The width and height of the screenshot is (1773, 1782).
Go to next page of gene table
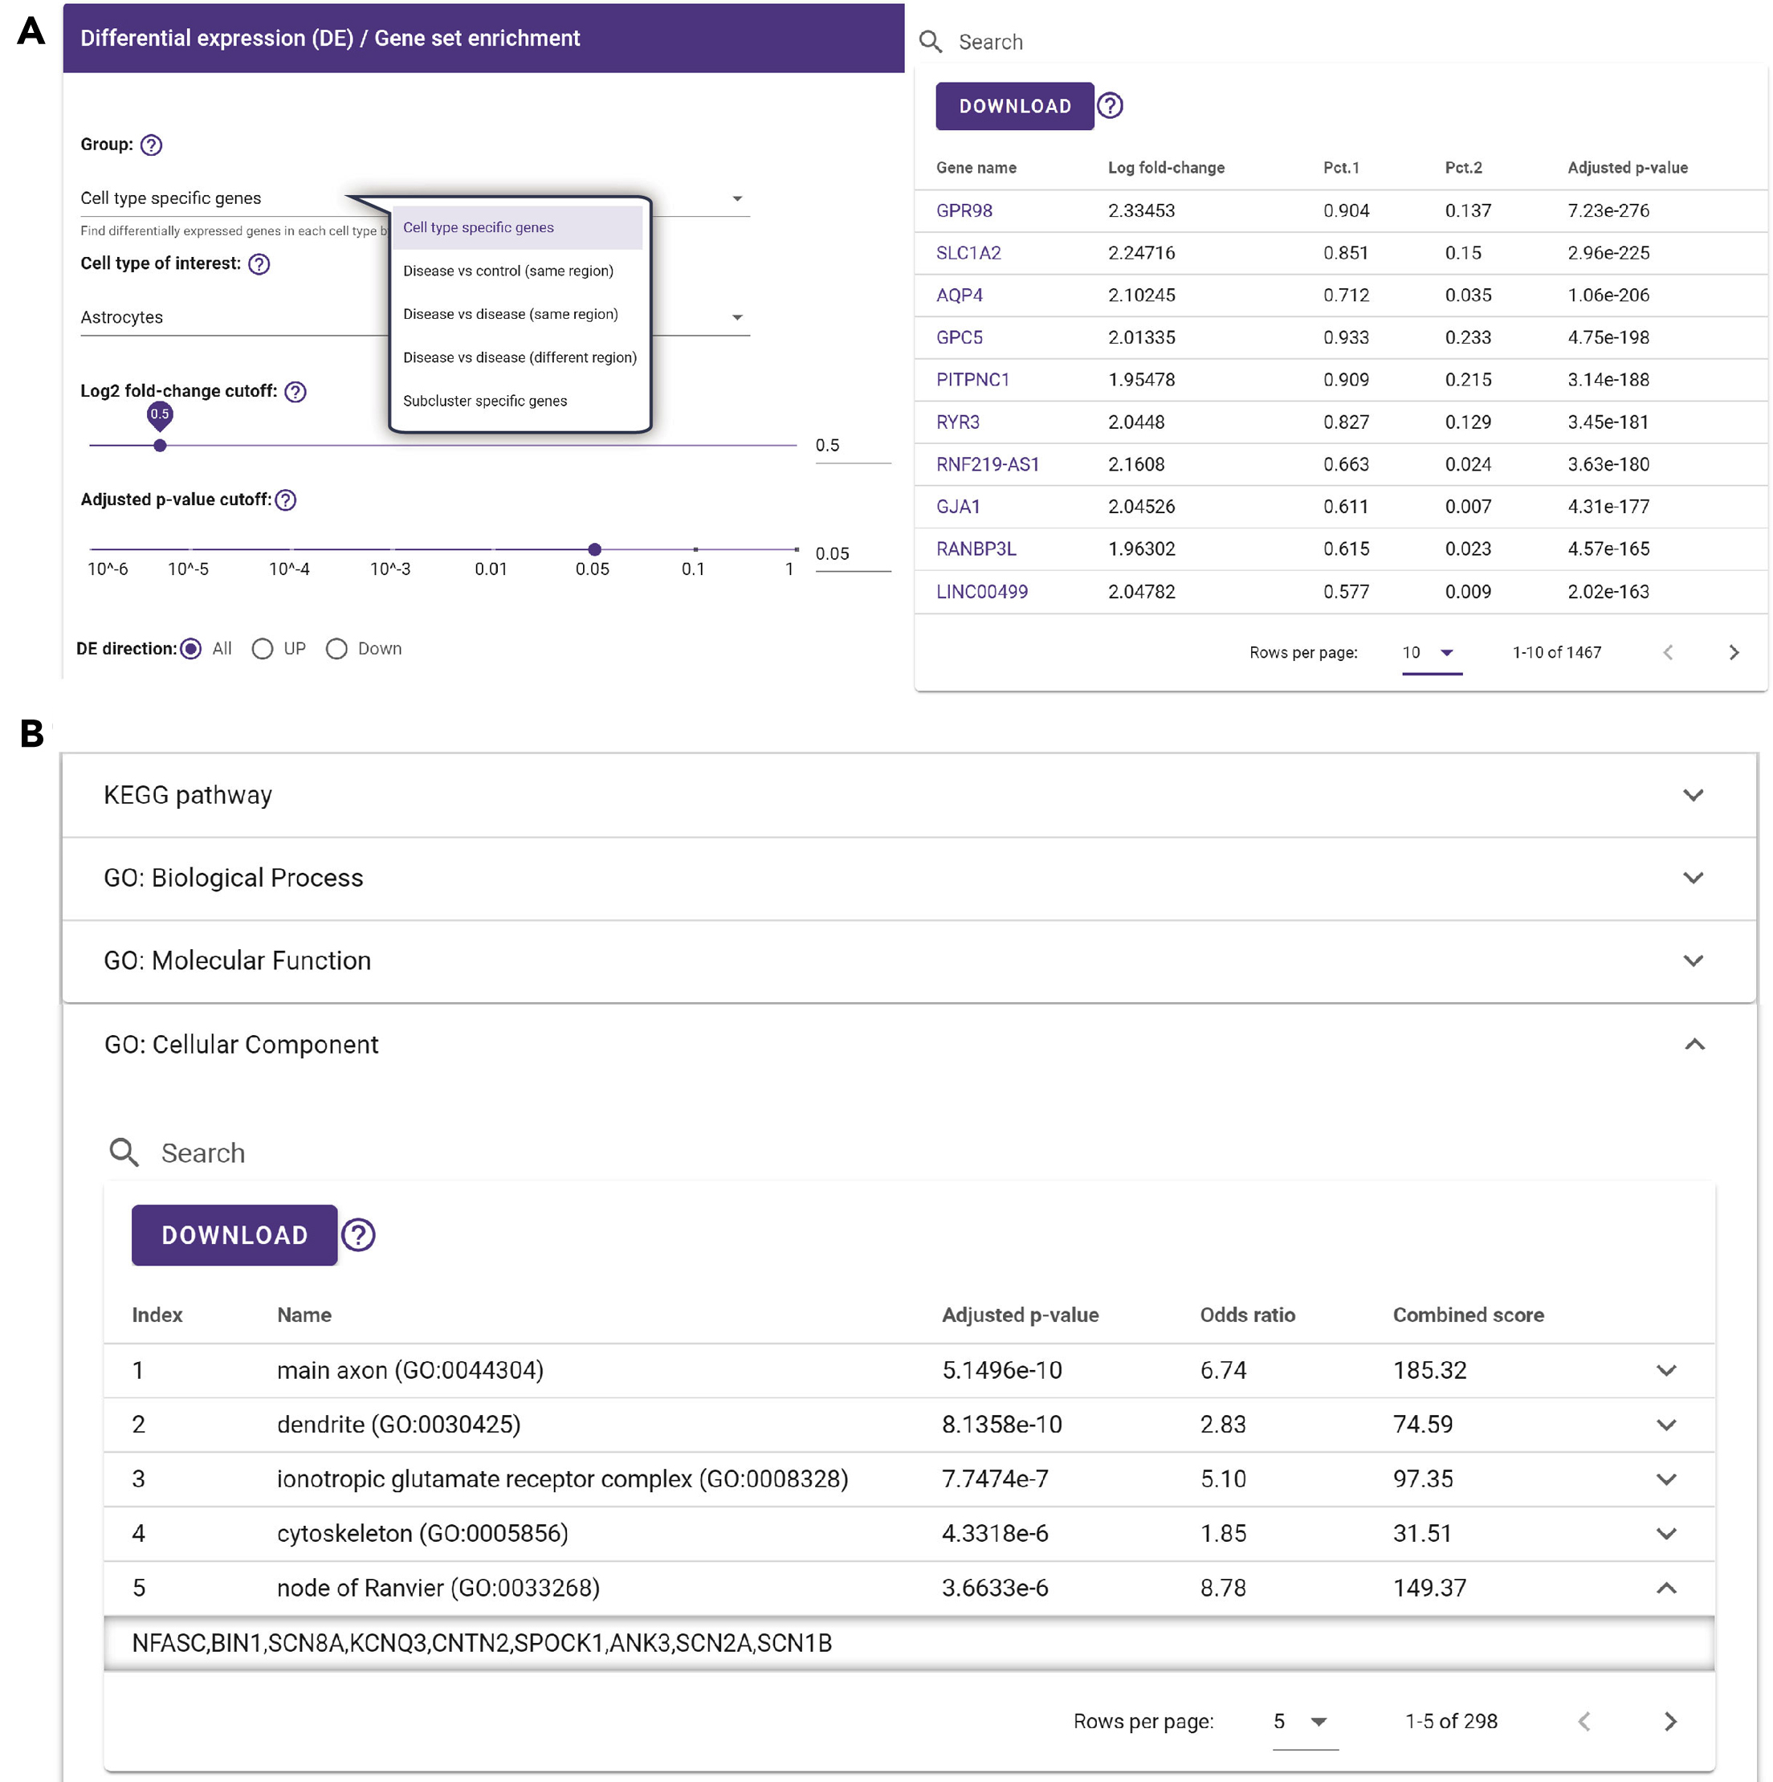click(1734, 653)
